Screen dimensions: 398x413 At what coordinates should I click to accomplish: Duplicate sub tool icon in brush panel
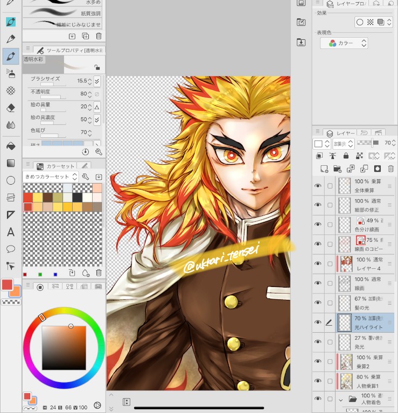click(x=85, y=36)
